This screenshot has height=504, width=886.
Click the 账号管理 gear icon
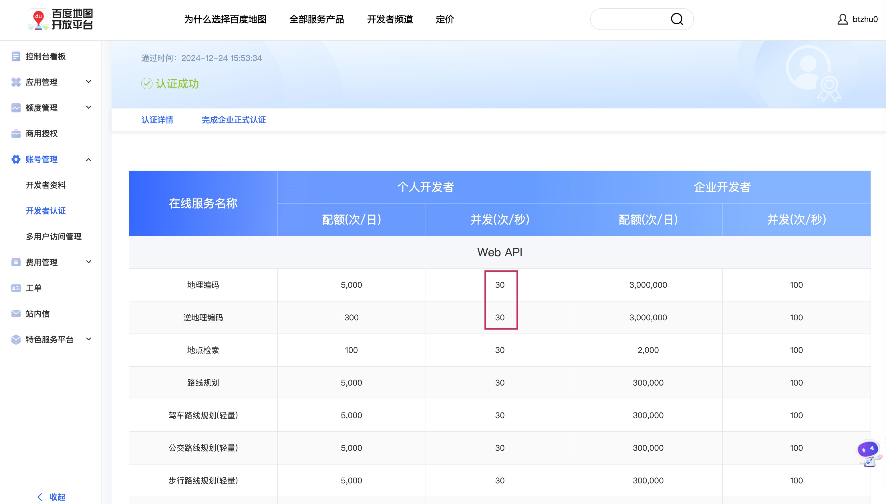point(15,159)
